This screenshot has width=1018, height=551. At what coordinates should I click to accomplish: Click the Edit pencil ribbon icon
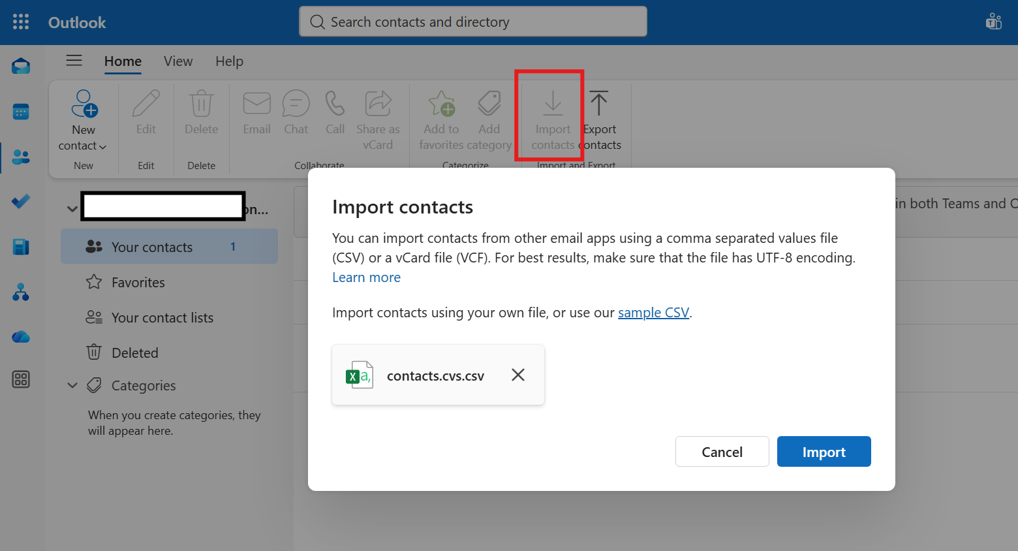(x=146, y=104)
